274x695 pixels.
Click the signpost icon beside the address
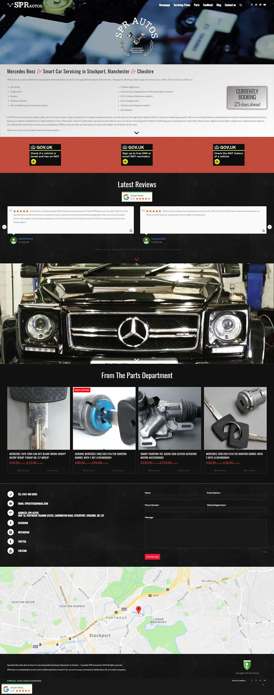click(11, 513)
